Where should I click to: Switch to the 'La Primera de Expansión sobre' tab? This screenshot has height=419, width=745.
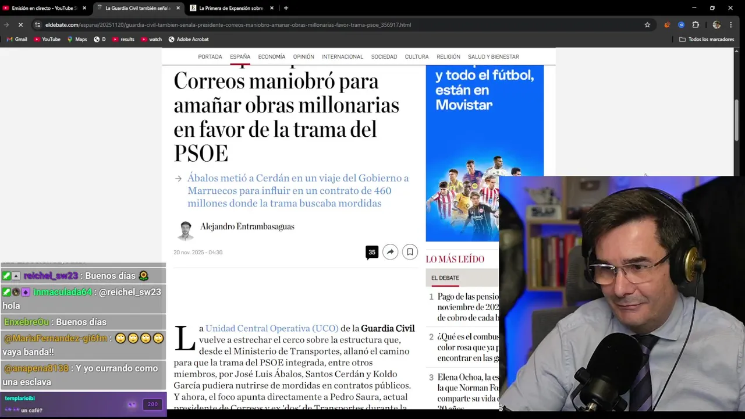pyautogui.click(x=231, y=8)
